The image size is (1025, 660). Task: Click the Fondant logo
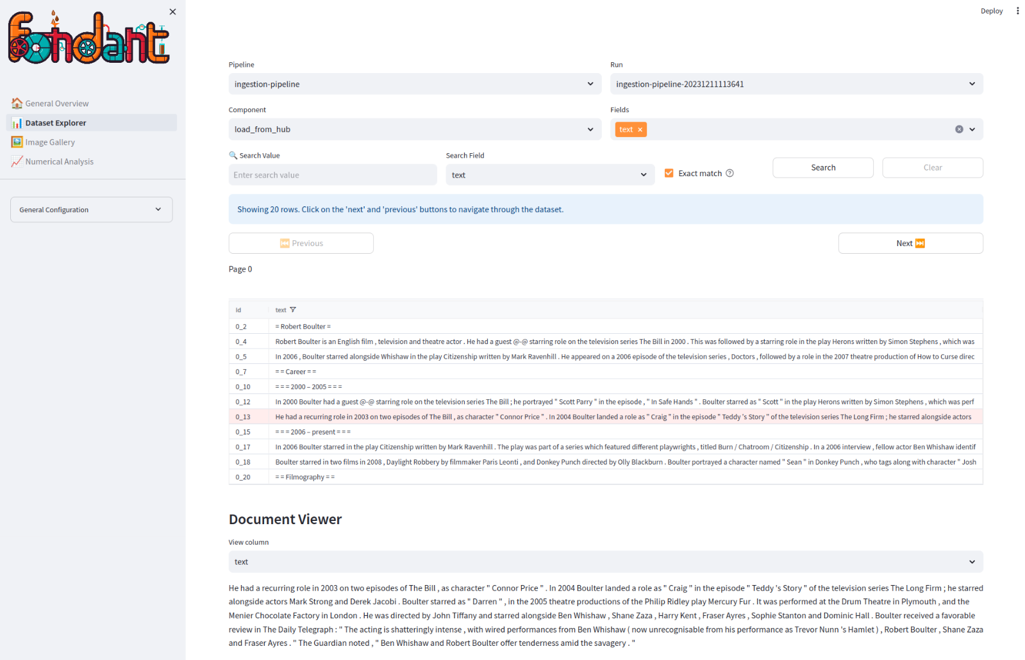(x=89, y=37)
